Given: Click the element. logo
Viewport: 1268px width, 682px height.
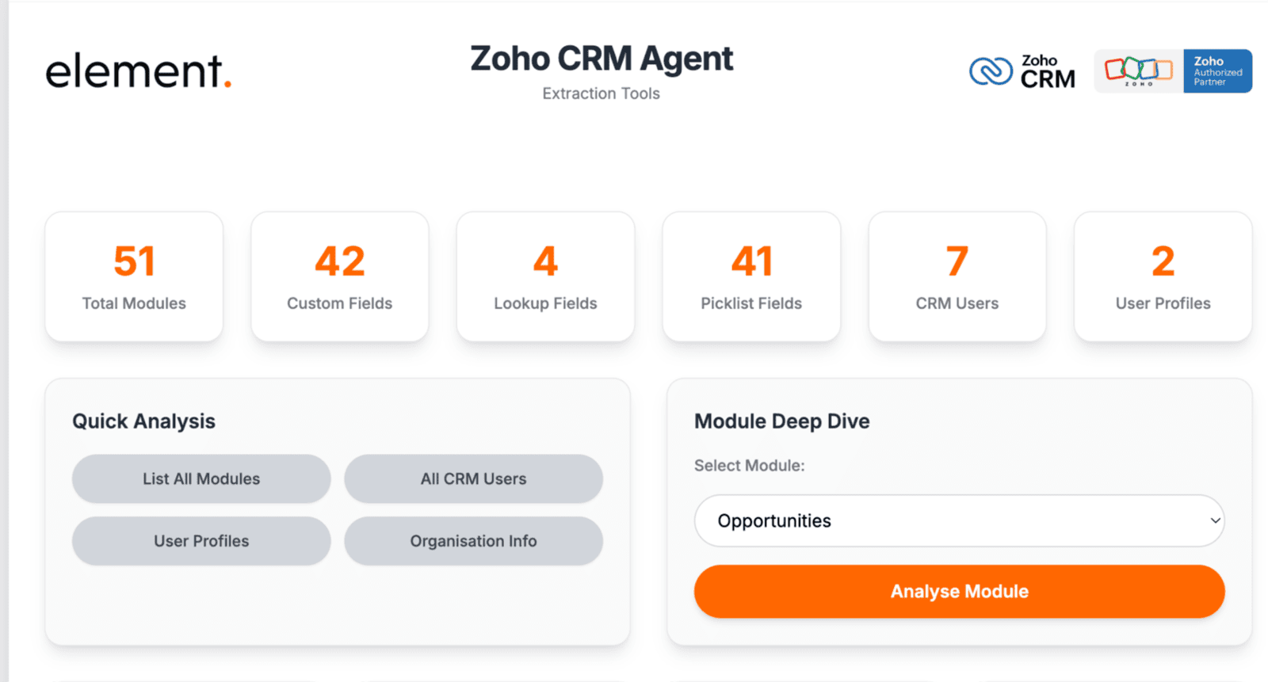Looking at the screenshot, I should 138,71.
